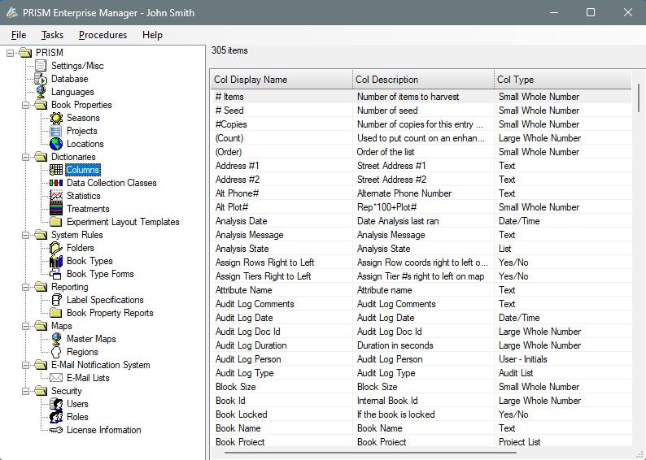
Task: Click the Master Maps globe icon
Action: [56, 339]
